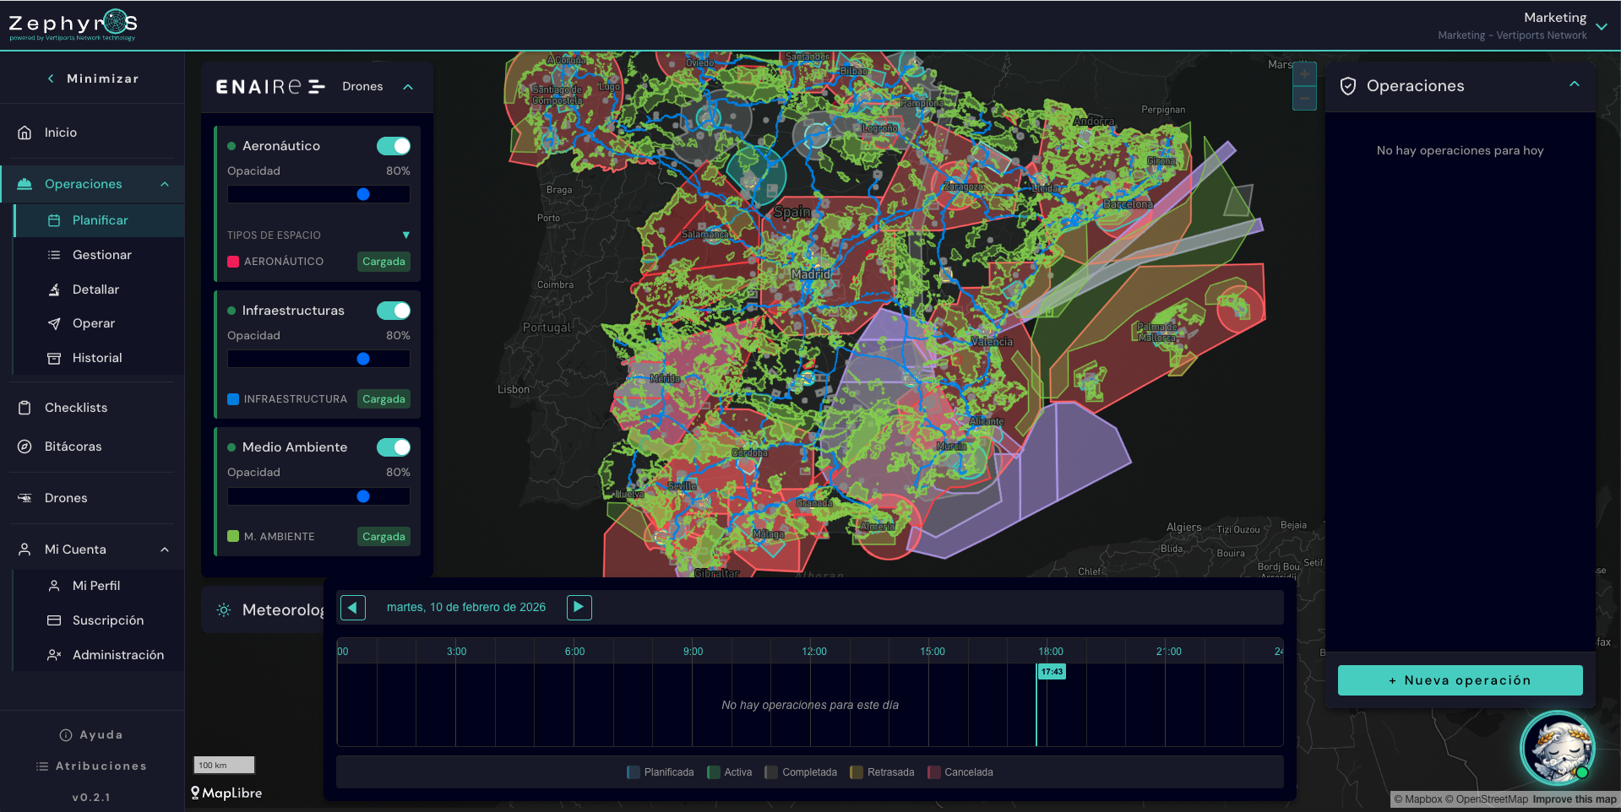1621x812 pixels.
Task: Click the Inicio home icon
Action: click(x=25, y=133)
